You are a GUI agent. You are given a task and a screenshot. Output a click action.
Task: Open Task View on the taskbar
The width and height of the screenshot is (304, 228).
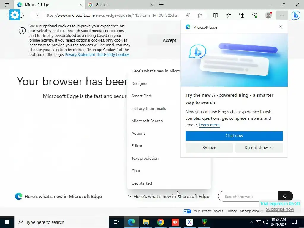[x=116, y=222]
